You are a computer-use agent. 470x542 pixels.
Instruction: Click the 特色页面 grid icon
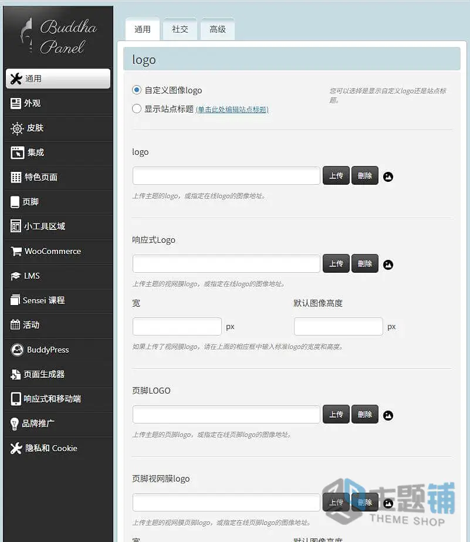pyautogui.click(x=16, y=177)
